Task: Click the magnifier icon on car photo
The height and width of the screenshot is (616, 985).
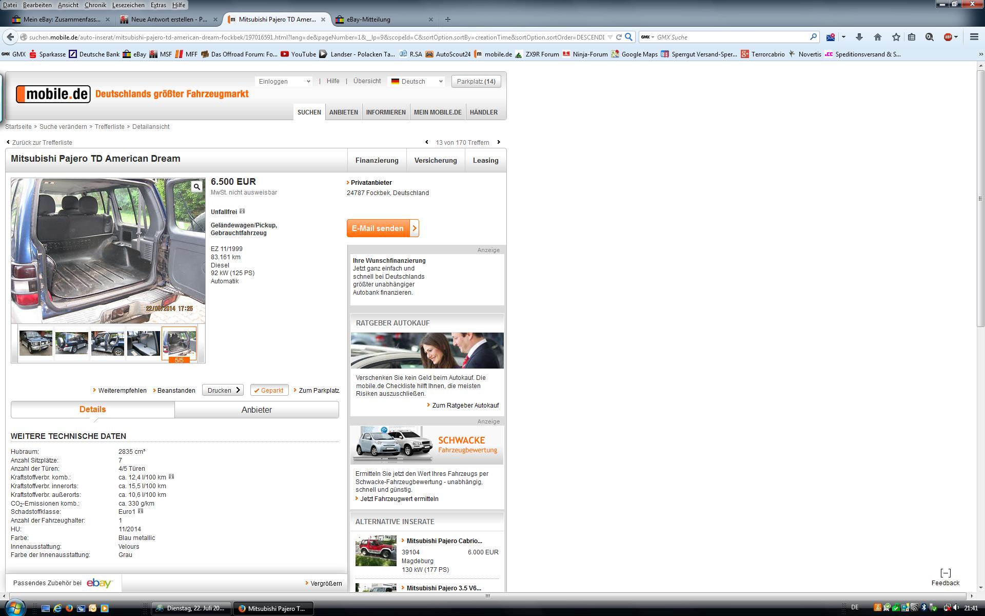Action: [196, 187]
